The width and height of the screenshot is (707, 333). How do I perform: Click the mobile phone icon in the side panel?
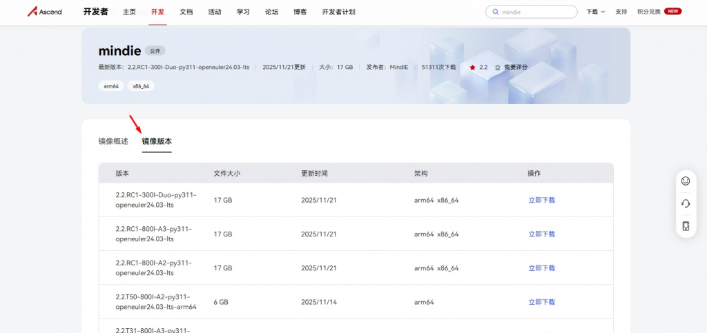point(686,226)
